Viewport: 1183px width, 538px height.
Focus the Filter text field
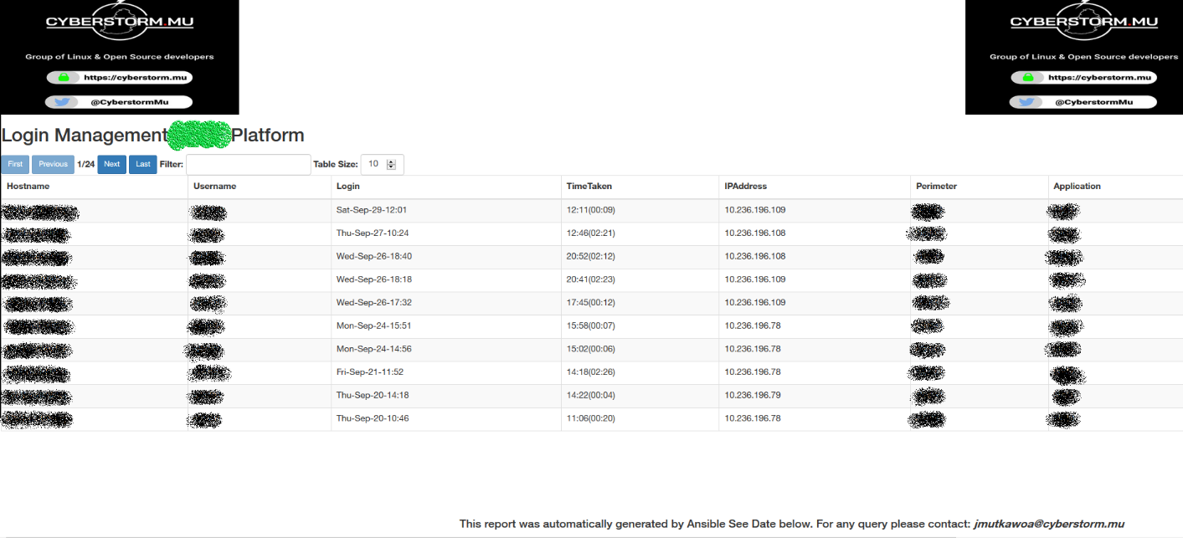[x=248, y=165]
